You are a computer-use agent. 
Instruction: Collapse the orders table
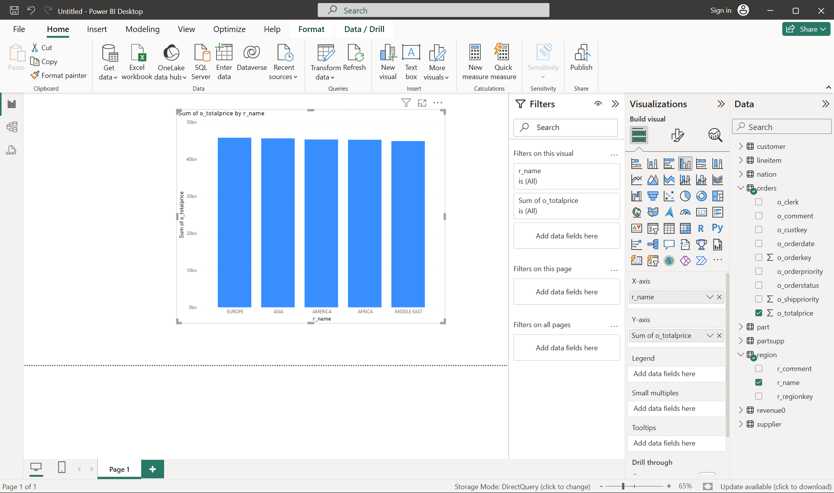click(741, 188)
